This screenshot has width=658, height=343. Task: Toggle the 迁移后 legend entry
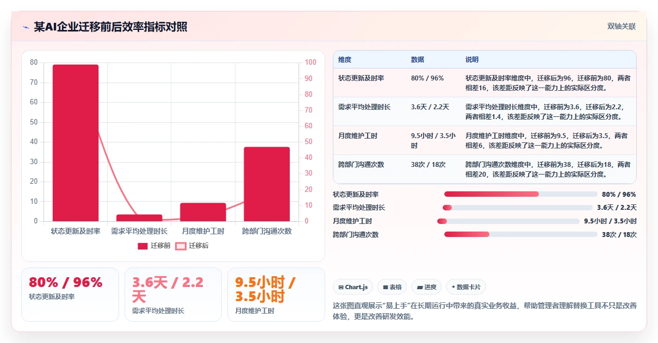coord(192,246)
